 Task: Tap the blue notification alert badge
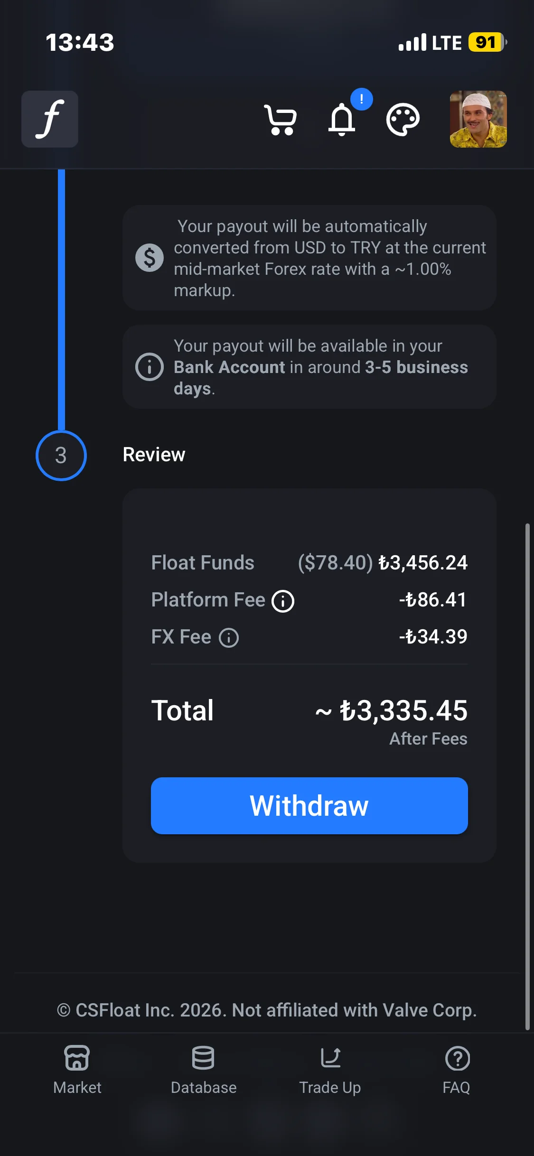point(362,99)
